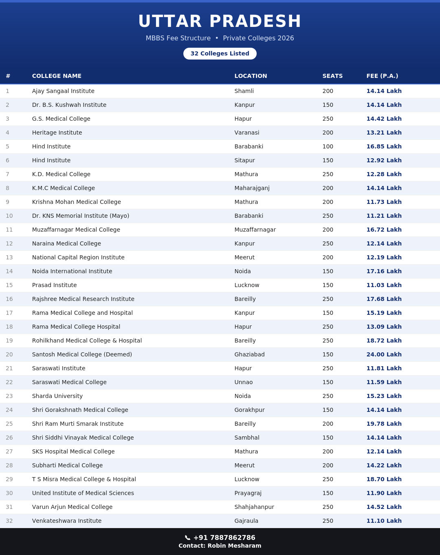The width and height of the screenshot is (440, 555).
Task: Click the '18.72 Lakh' fee value
Action: click(x=384, y=341)
